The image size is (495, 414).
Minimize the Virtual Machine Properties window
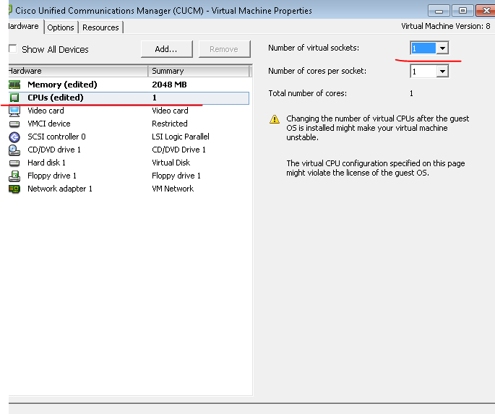(439, 11)
